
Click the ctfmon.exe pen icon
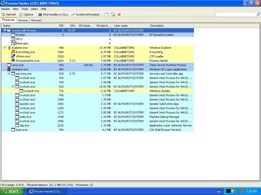pos(13,56)
